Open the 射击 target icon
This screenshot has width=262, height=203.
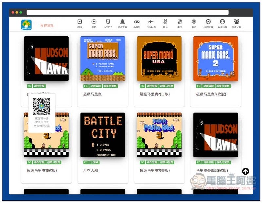click(194, 22)
